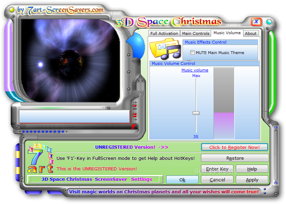Screen dimensions: 286x204
Task: Click the 7art logo icon
Action: point(40,158)
